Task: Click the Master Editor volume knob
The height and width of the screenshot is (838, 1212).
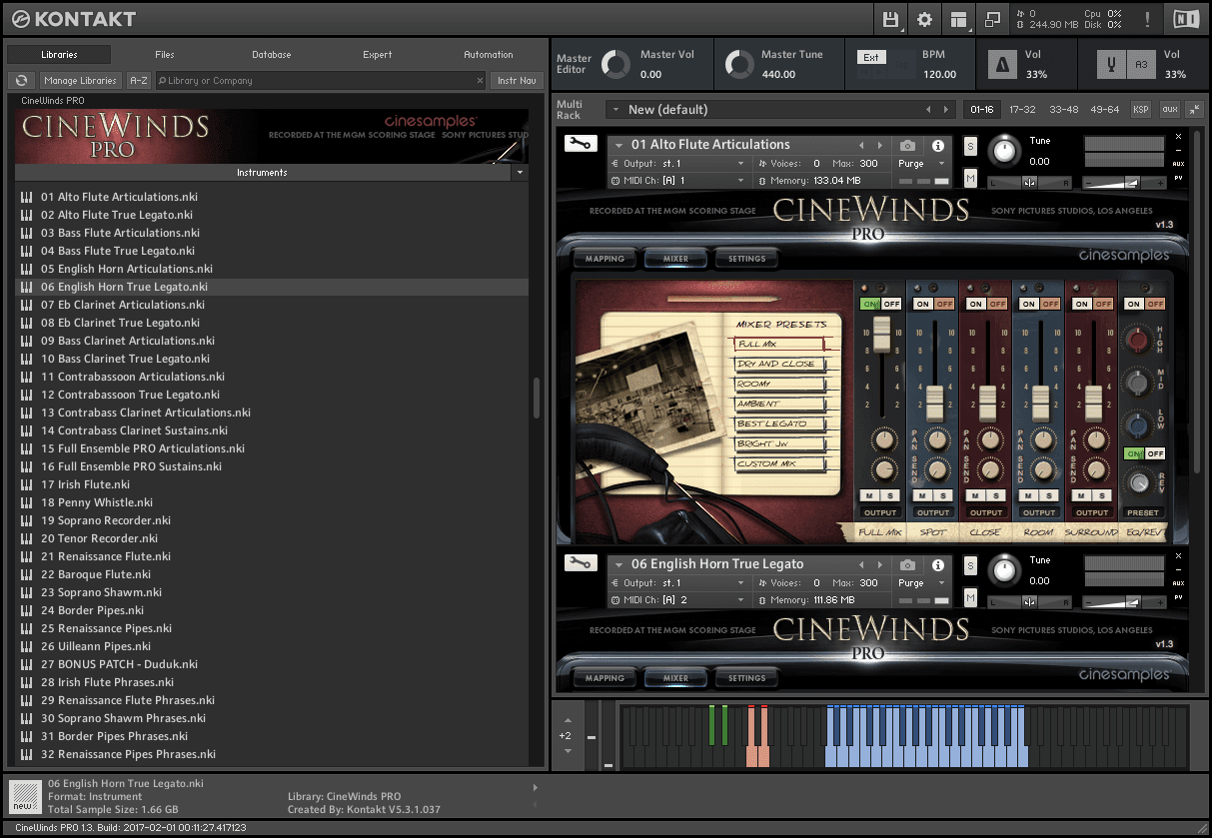Action: (615, 65)
